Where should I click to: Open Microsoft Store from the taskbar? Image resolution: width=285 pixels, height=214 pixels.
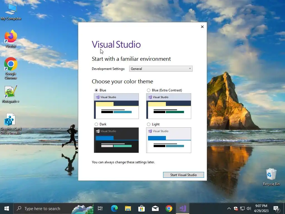point(141,208)
